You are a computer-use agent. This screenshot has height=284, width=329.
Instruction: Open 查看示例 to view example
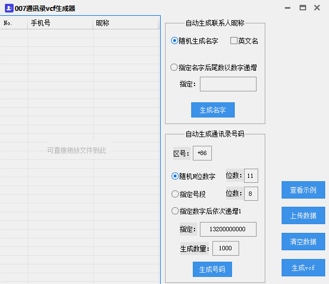click(x=303, y=190)
